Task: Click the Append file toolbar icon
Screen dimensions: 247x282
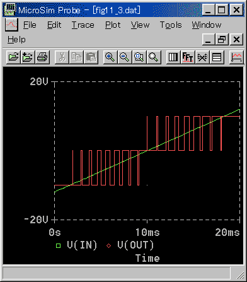Action: pos(28,57)
